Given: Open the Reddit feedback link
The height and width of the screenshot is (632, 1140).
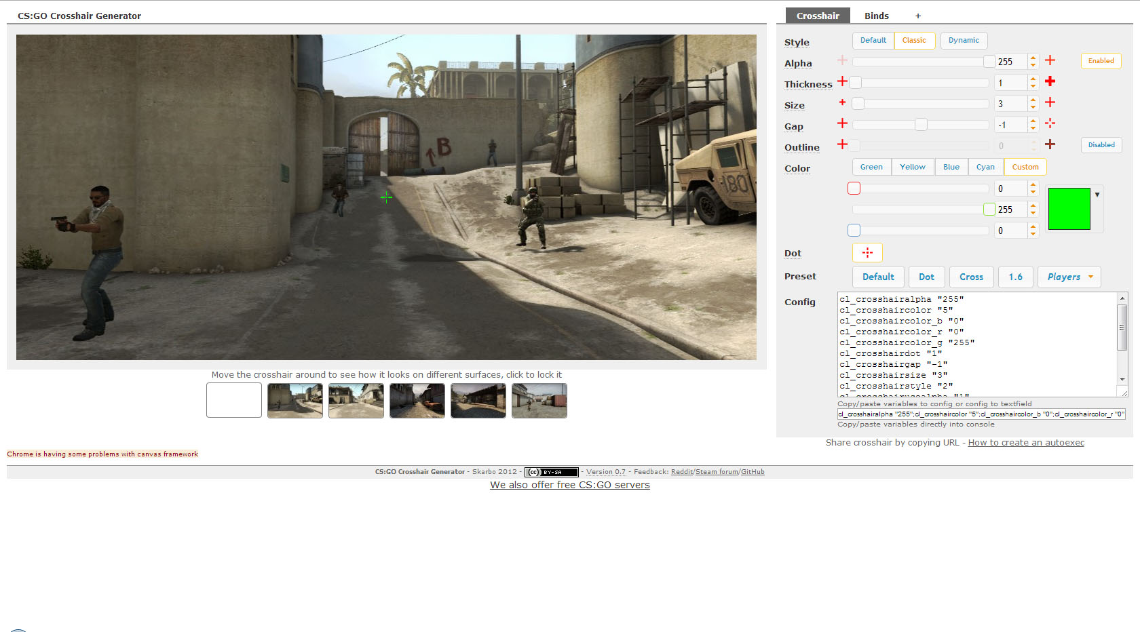Looking at the screenshot, I should click(x=682, y=472).
